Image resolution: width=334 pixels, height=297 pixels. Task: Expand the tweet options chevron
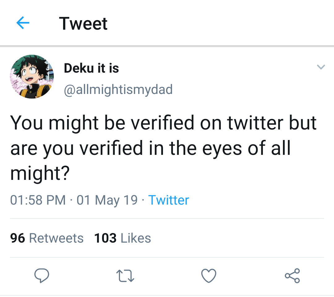point(321,67)
